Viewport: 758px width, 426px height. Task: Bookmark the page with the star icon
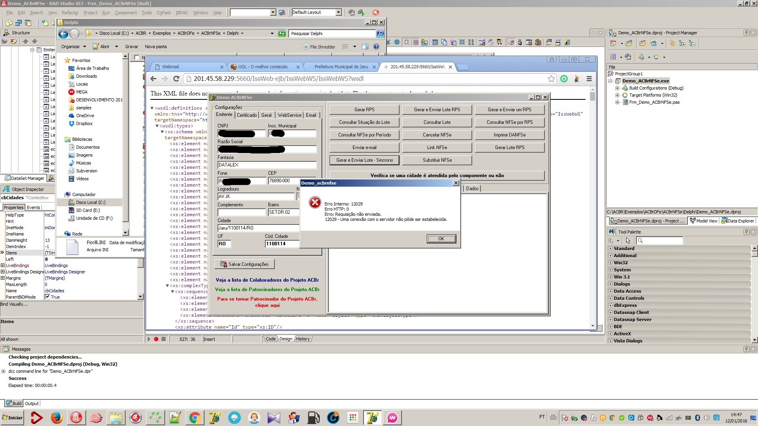pyautogui.click(x=551, y=79)
